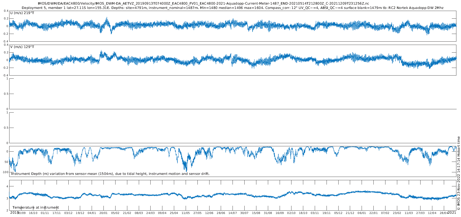461x217 pixels.
Task: Click the 'Temperature at instrument' label
Action: click(x=36, y=208)
